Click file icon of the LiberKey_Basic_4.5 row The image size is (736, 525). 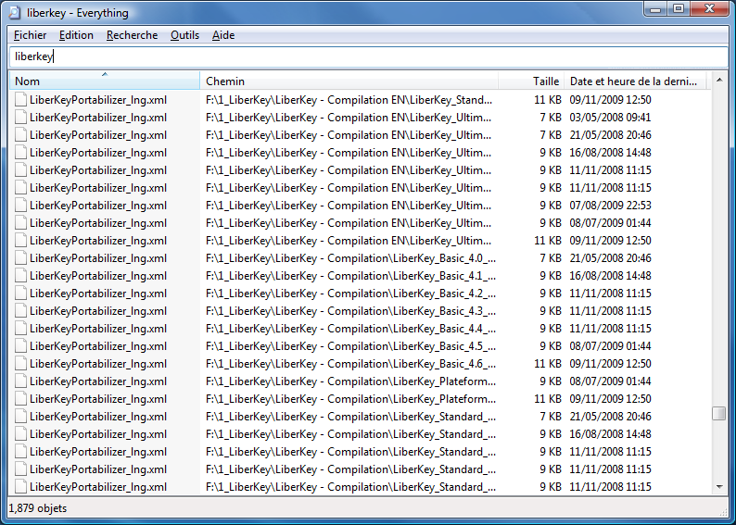[x=20, y=346]
